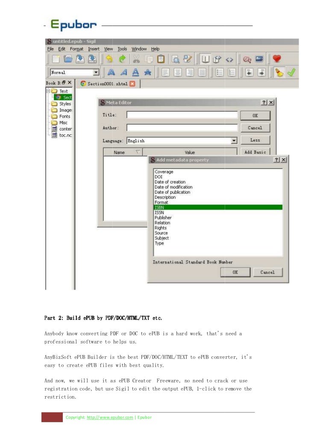The width and height of the screenshot is (311, 441).
Task: Open the www.epubor.com link
Action: (x=110, y=417)
